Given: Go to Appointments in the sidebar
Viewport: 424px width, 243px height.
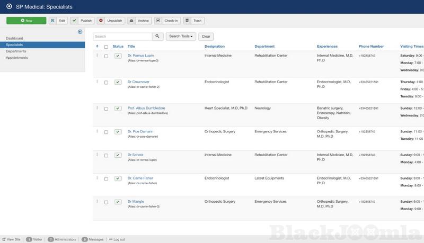Looking at the screenshot, I should click(17, 58).
